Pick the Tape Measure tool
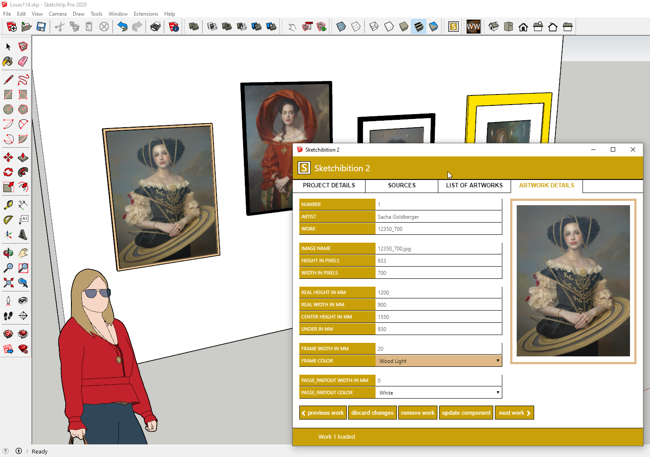Image resolution: width=650 pixels, height=457 pixels. 8,205
